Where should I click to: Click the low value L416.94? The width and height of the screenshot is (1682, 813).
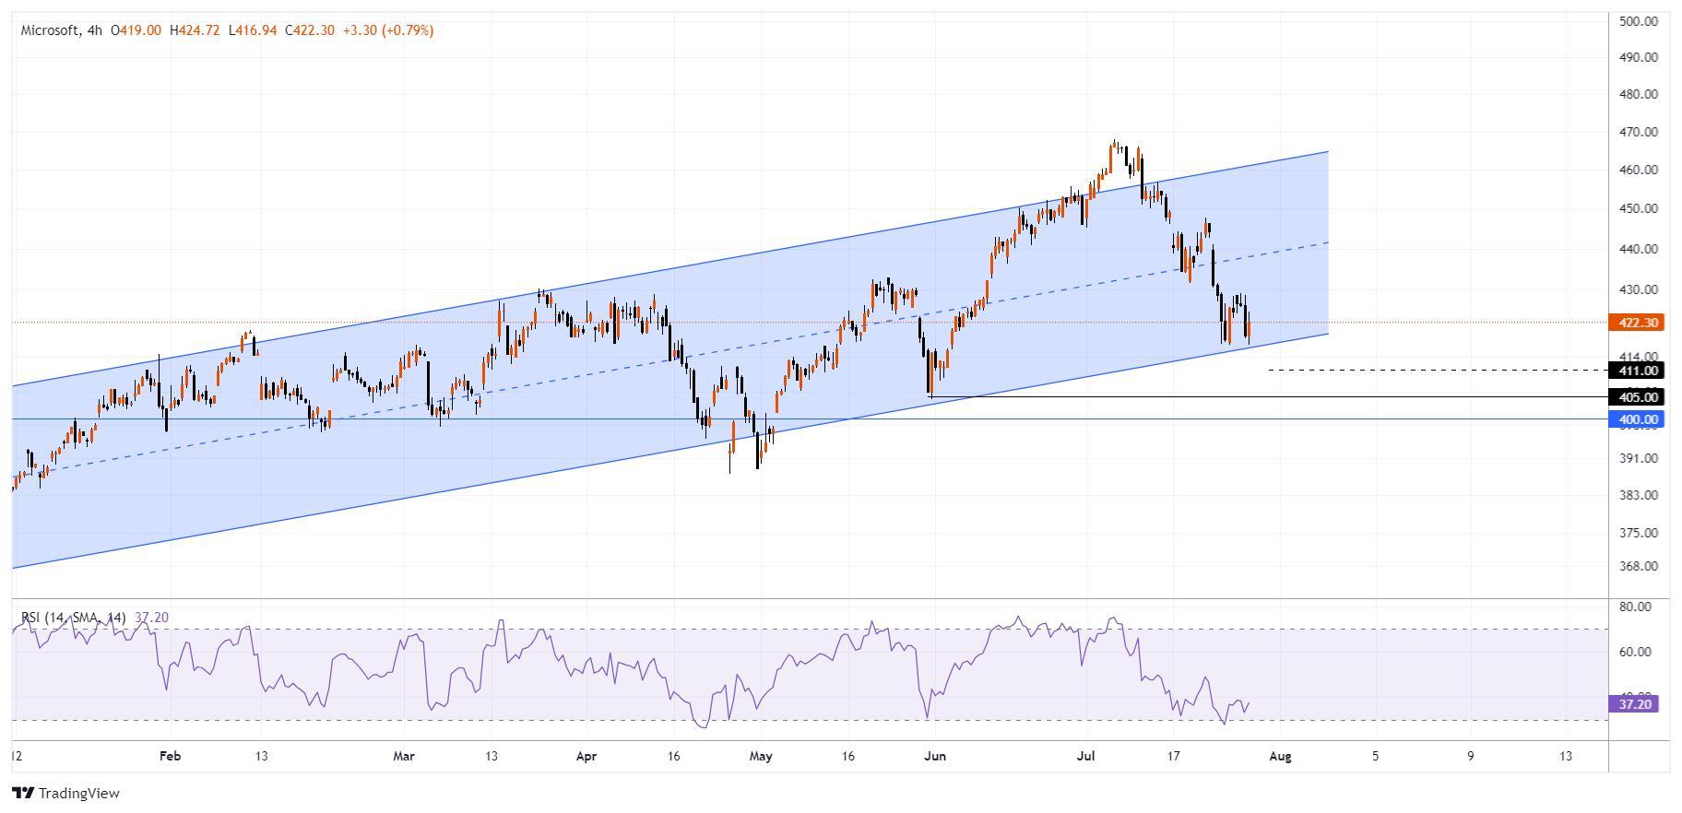tap(253, 30)
